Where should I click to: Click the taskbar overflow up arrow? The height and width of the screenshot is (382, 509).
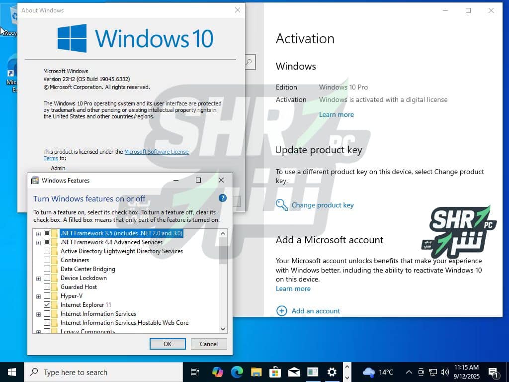tap(346, 367)
